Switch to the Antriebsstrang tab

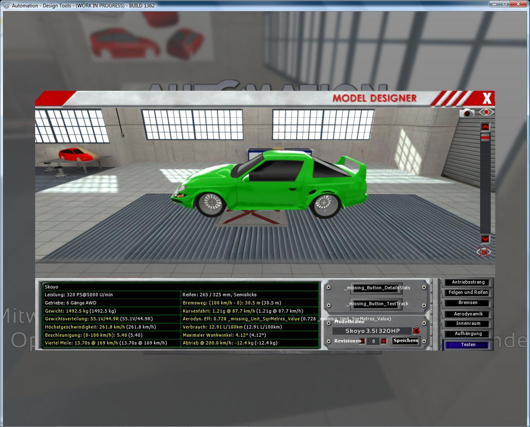pos(468,282)
